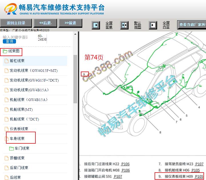
Task: Open 仪表板线束 entry
Action: pyautogui.click(x=35, y=129)
